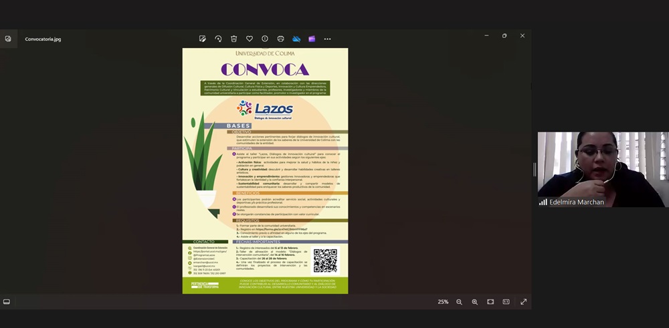The width and height of the screenshot is (669, 328).
Task: Zoom out with the minus magnifier
Action: point(459,302)
